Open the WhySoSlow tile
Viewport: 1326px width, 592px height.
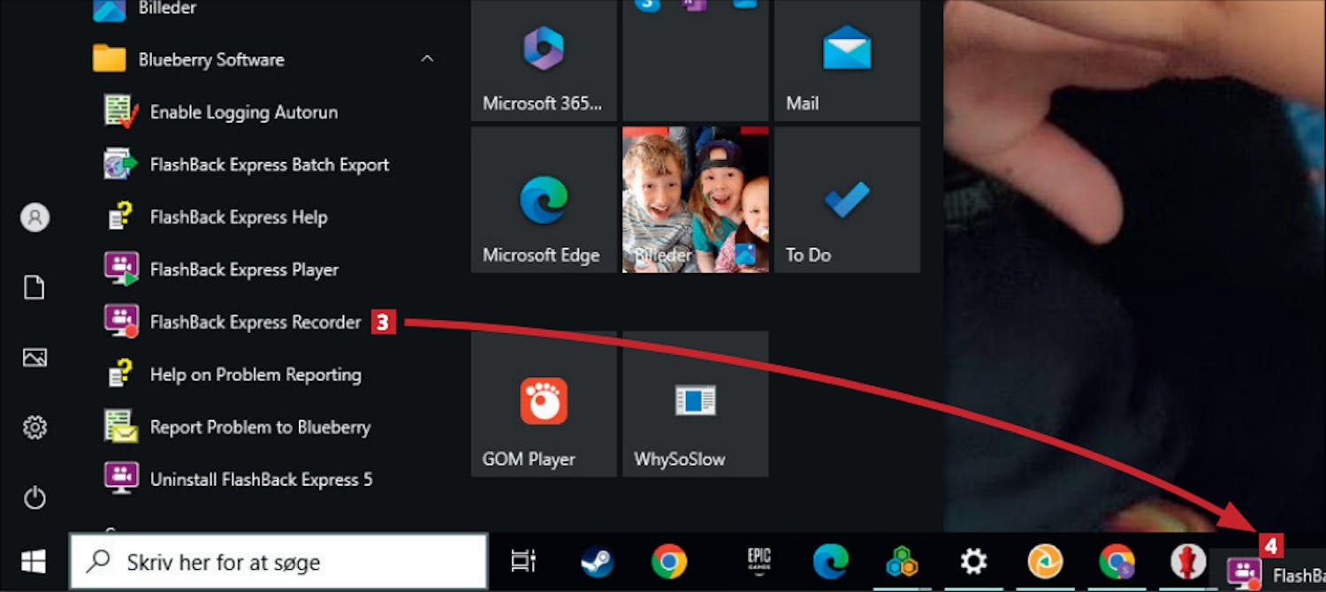point(695,404)
